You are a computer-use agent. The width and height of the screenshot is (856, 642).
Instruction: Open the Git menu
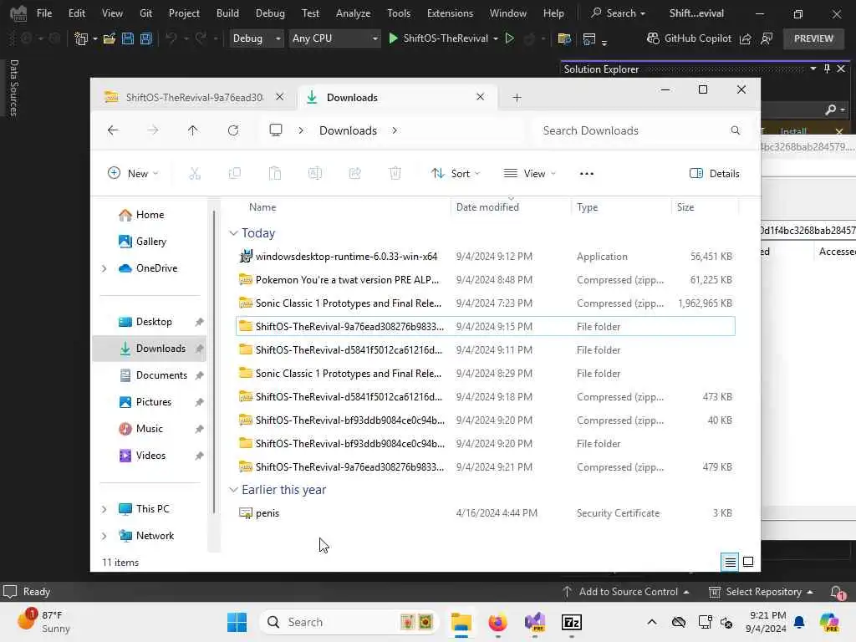coord(145,13)
